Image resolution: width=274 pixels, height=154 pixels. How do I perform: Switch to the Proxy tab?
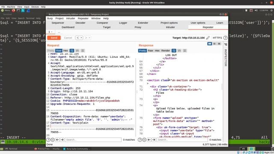[x=138, y=27]
